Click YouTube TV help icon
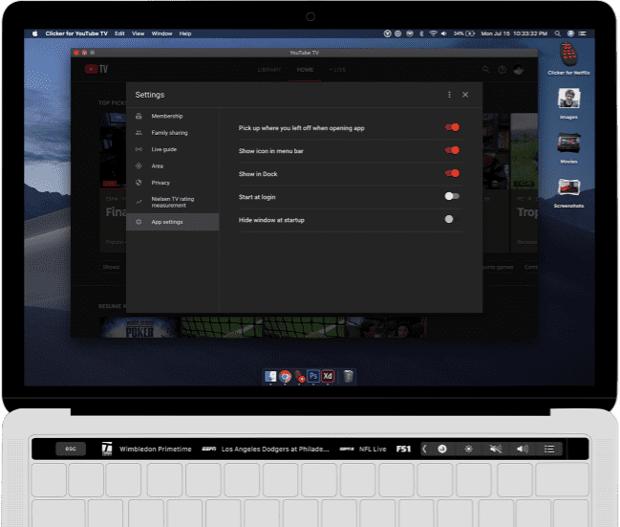This screenshot has width=620, height=527. tap(502, 70)
